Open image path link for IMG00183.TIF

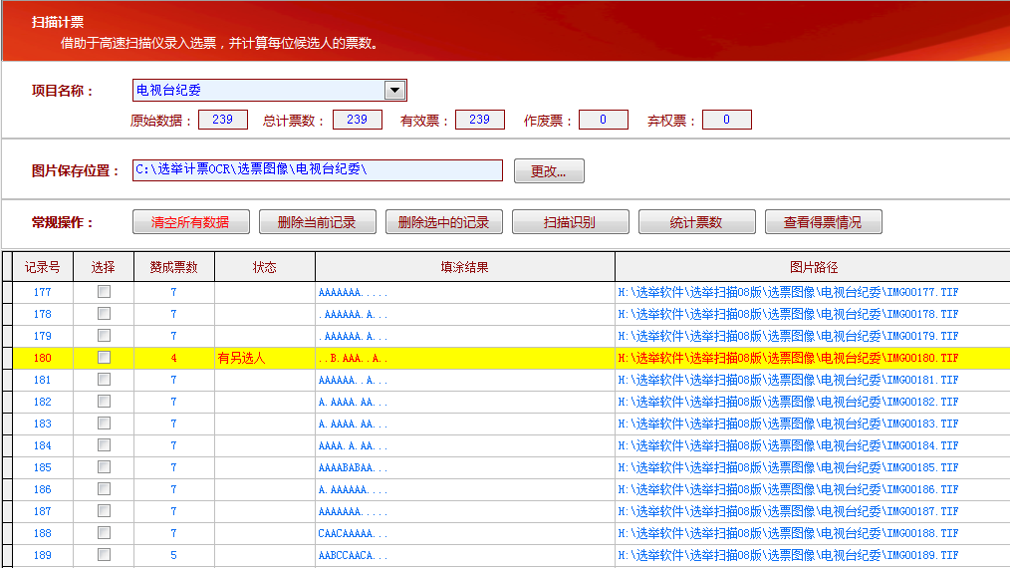tap(788, 424)
